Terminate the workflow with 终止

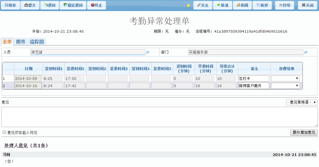point(96,5)
